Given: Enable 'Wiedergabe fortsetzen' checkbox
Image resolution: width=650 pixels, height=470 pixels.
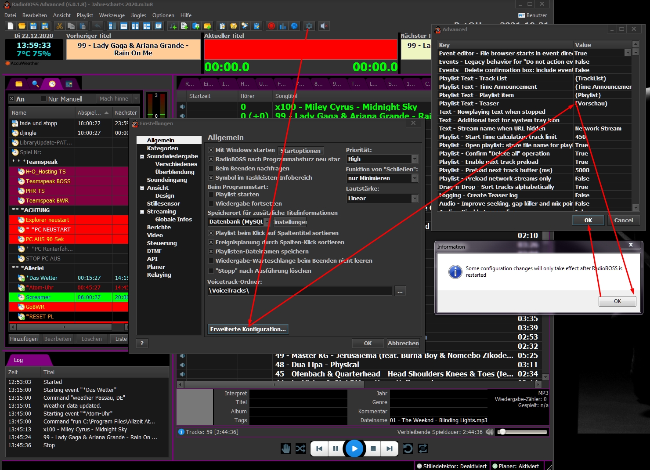Looking at the screenshot, I should tap(211, 203).
